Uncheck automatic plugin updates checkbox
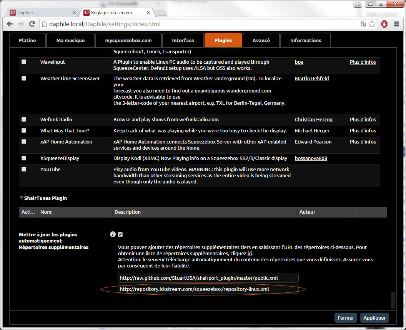 coord(121,234)
